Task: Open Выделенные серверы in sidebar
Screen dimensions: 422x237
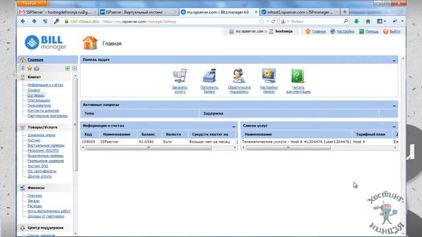Action: [x=45, y=155]
